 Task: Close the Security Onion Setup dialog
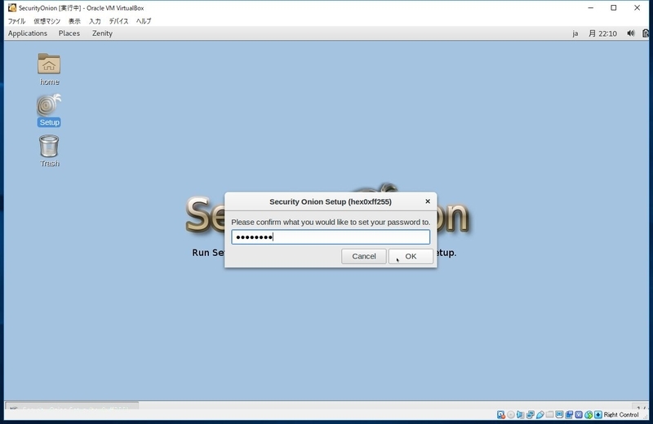[427, 201]
